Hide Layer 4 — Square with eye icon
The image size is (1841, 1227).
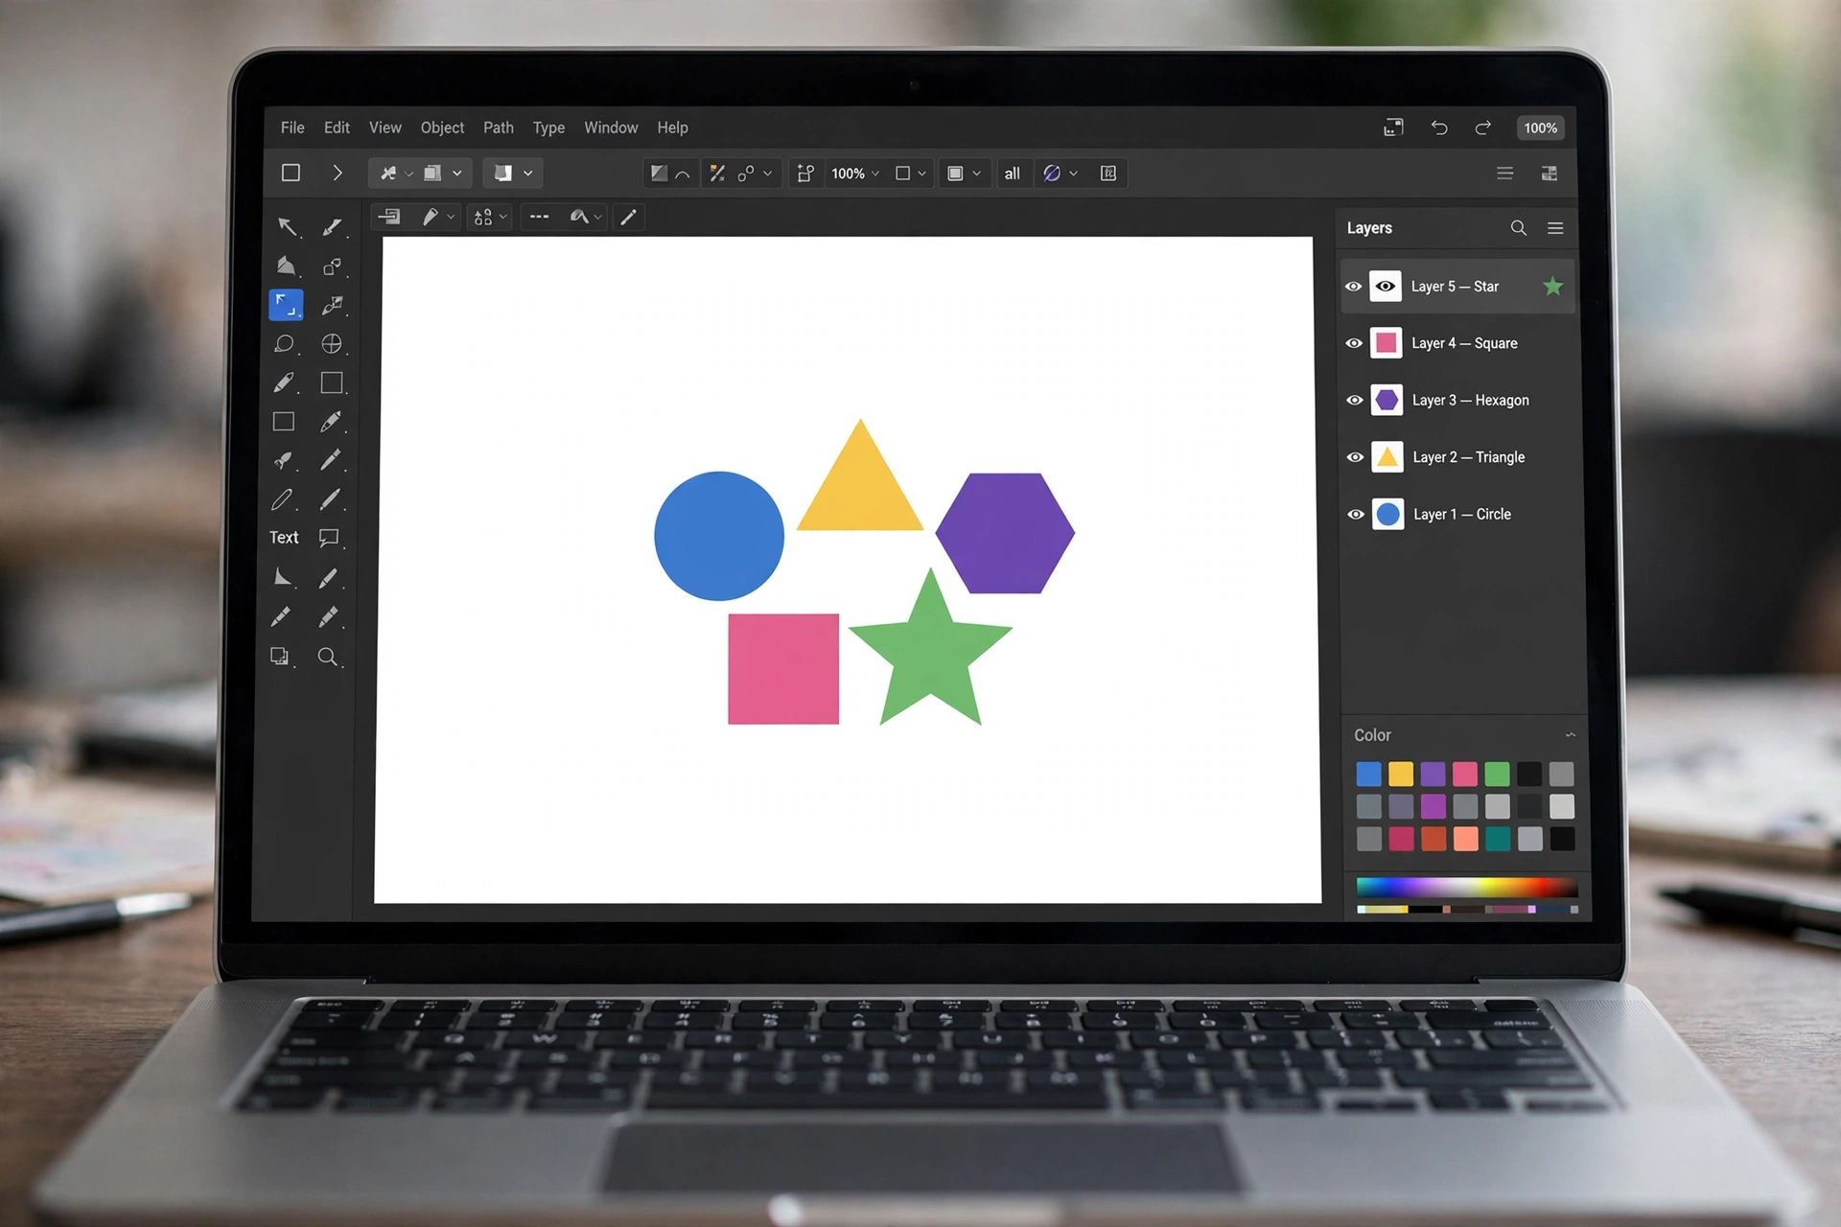1354,343
